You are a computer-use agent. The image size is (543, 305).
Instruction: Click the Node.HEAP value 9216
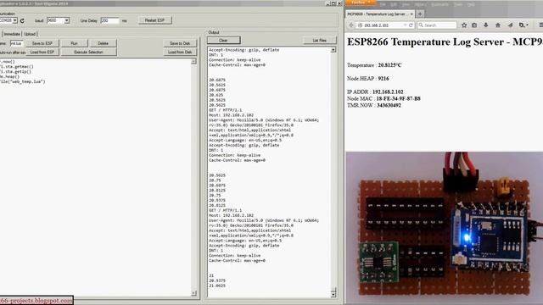[383, 79]
